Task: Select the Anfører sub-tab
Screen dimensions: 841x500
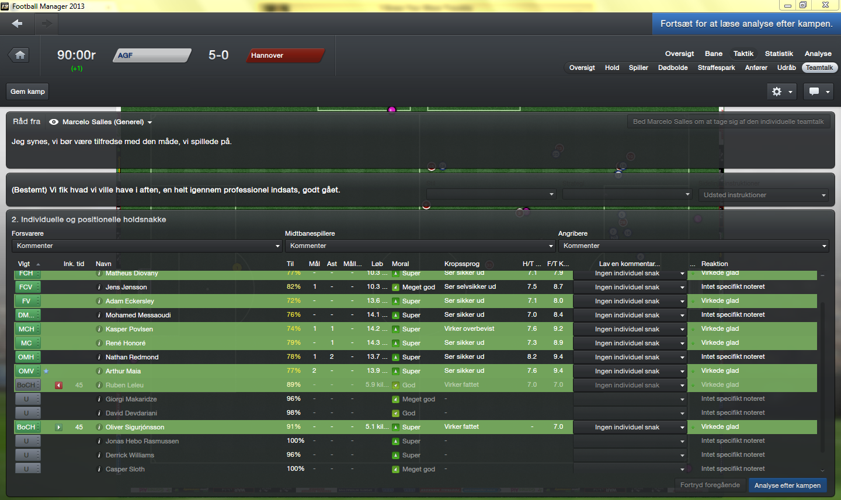Action: [x=756, y=68]
